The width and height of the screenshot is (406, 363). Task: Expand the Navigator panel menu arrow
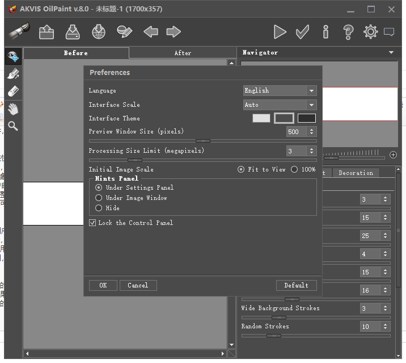pos(391,52)
